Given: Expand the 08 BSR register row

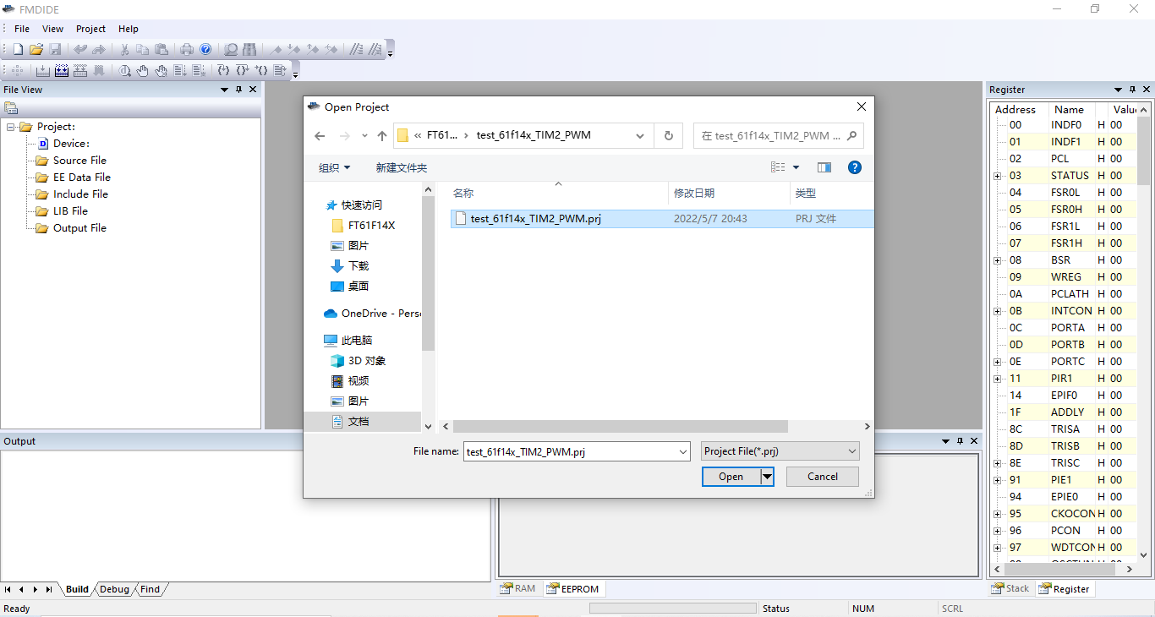Looking at the screenshot, I should point(998,260).
